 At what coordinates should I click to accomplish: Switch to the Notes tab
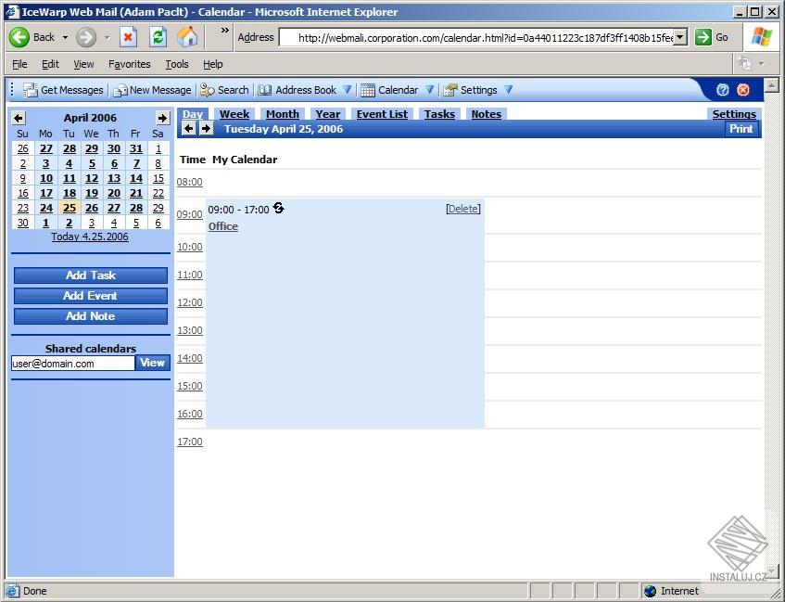487,114
